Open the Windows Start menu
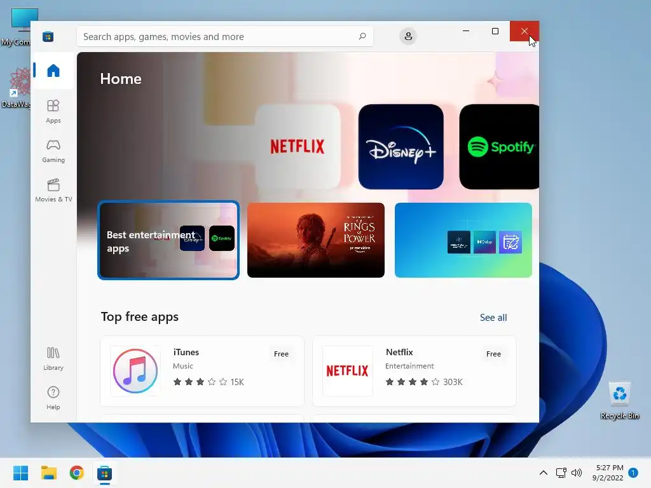Viewport: 651px width, 488px height. 21,473
